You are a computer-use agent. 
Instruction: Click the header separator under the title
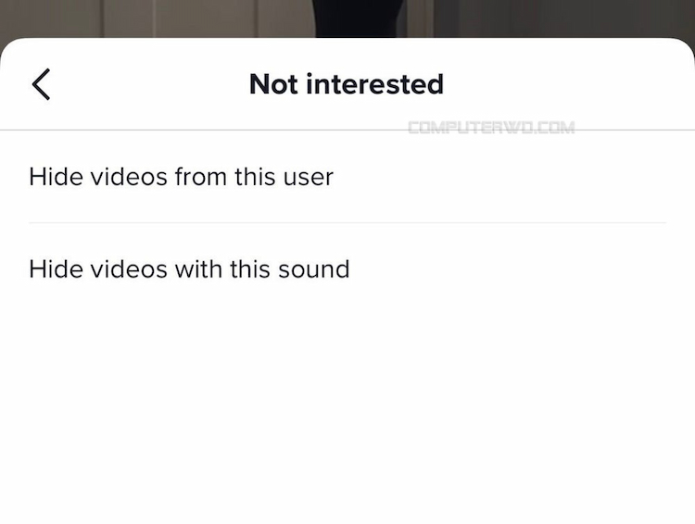pyautogui.click(x=347, y=131)
